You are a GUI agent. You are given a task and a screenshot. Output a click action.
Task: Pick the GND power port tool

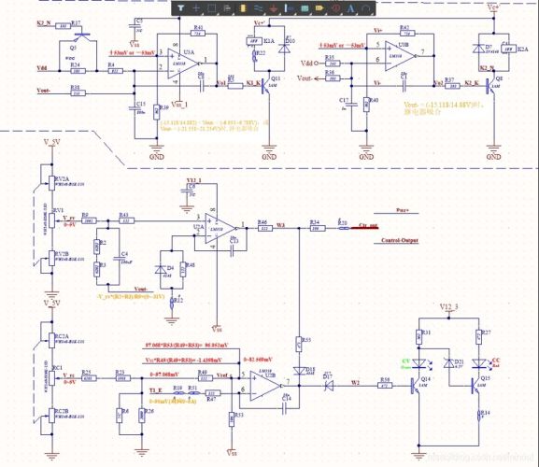click(274, 7)
